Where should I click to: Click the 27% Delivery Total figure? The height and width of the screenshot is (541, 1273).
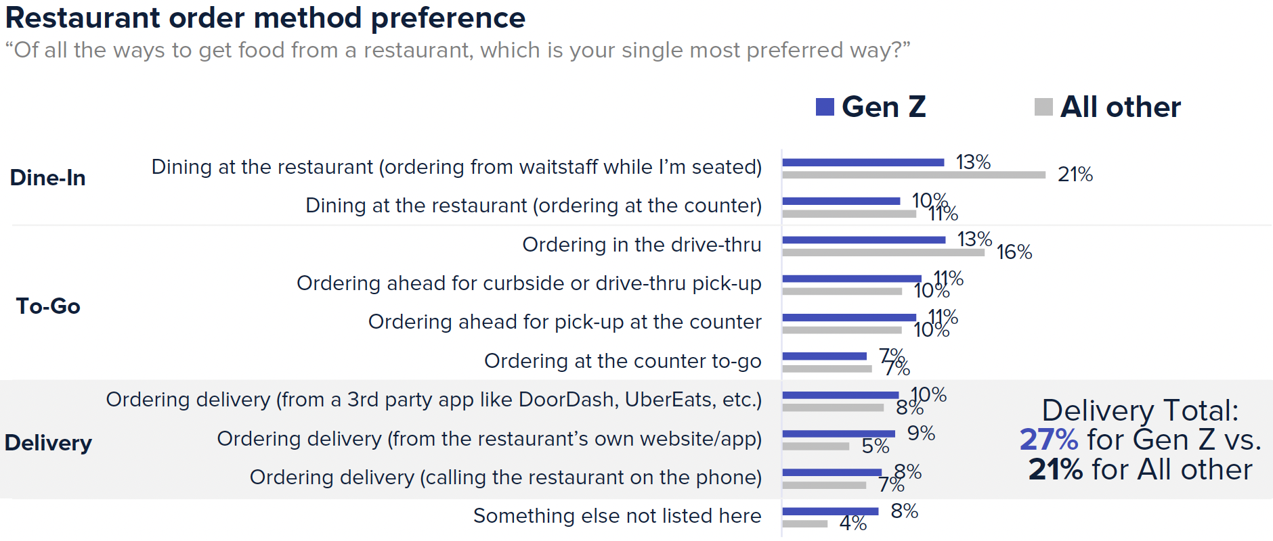pyautogui.click(x=1048, y=440)
